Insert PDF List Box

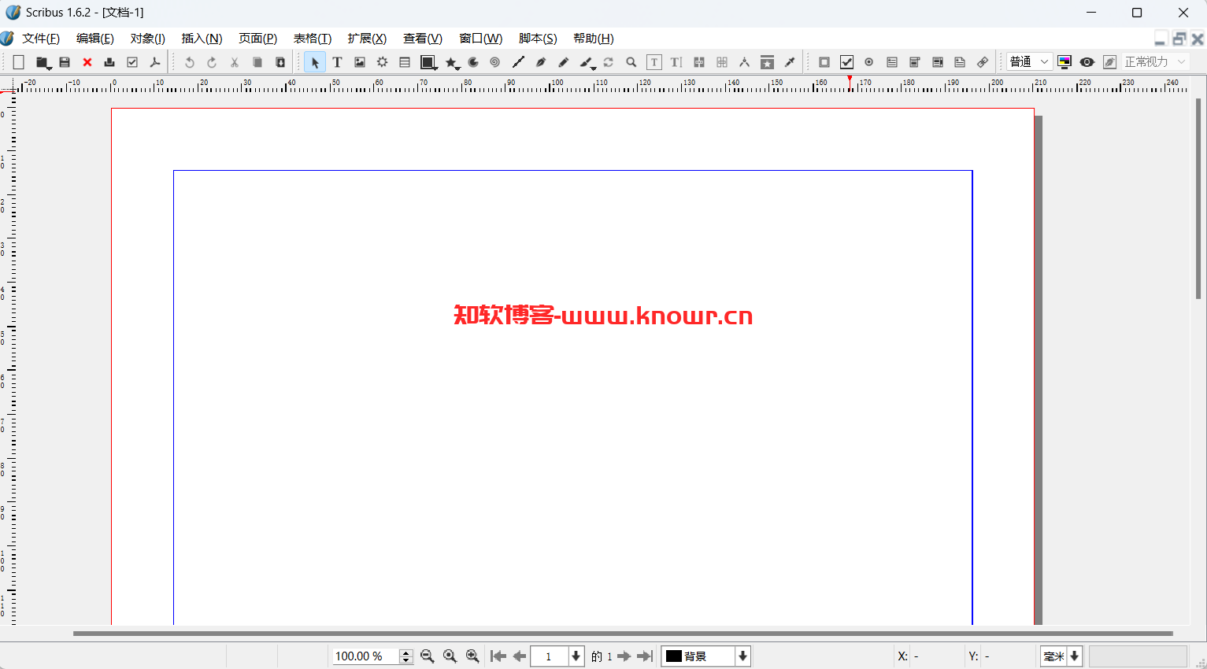tap(938, 62)
